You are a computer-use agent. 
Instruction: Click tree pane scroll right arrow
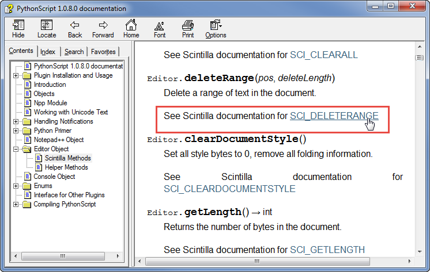118,256
